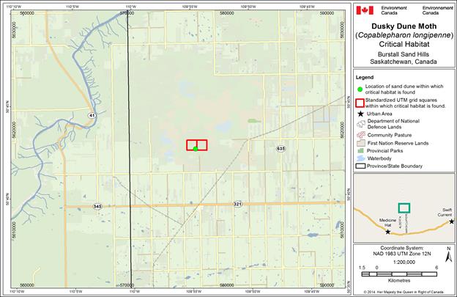Click the teal extent box in inset map
The width and height of the screenshot is (457, 297).
[x=404, y=208]
